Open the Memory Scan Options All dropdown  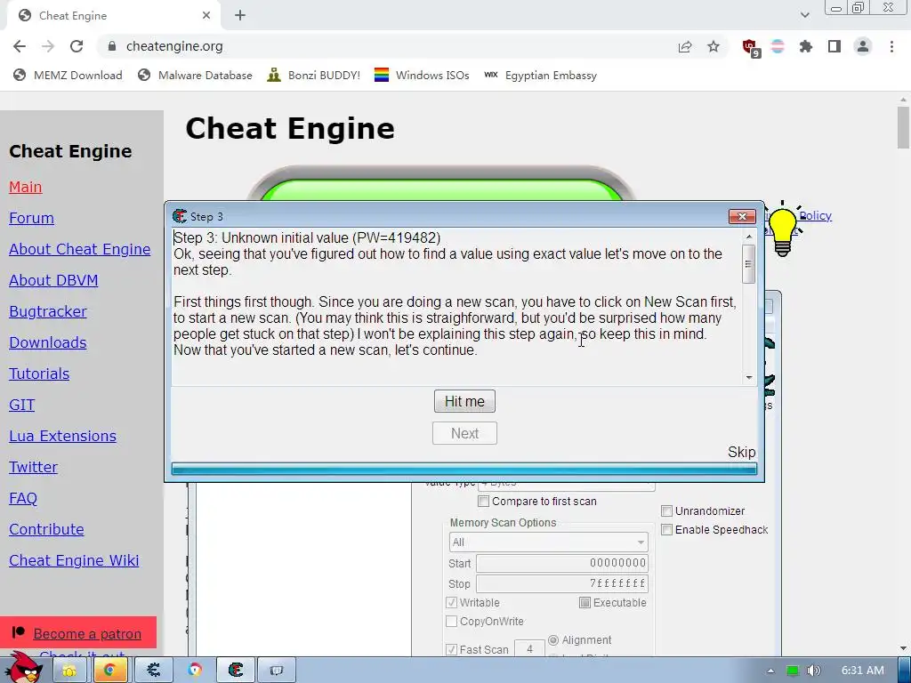coord(548,542)
